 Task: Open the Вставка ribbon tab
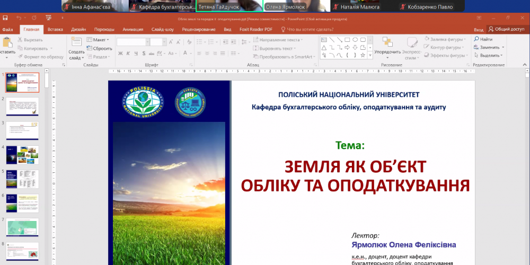coord(55,30)
